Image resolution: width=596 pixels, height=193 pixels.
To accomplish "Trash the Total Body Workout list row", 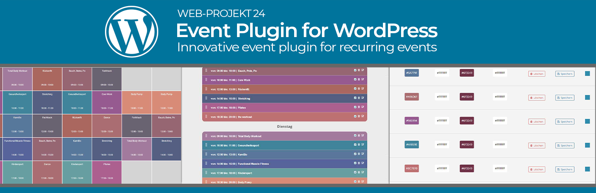I will pos(359,135).
